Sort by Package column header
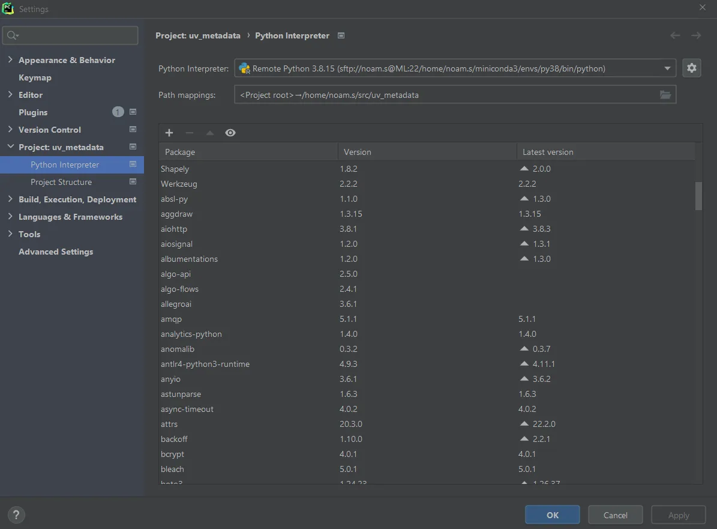The height and width of the screenshot is (529, 717). 248,151
